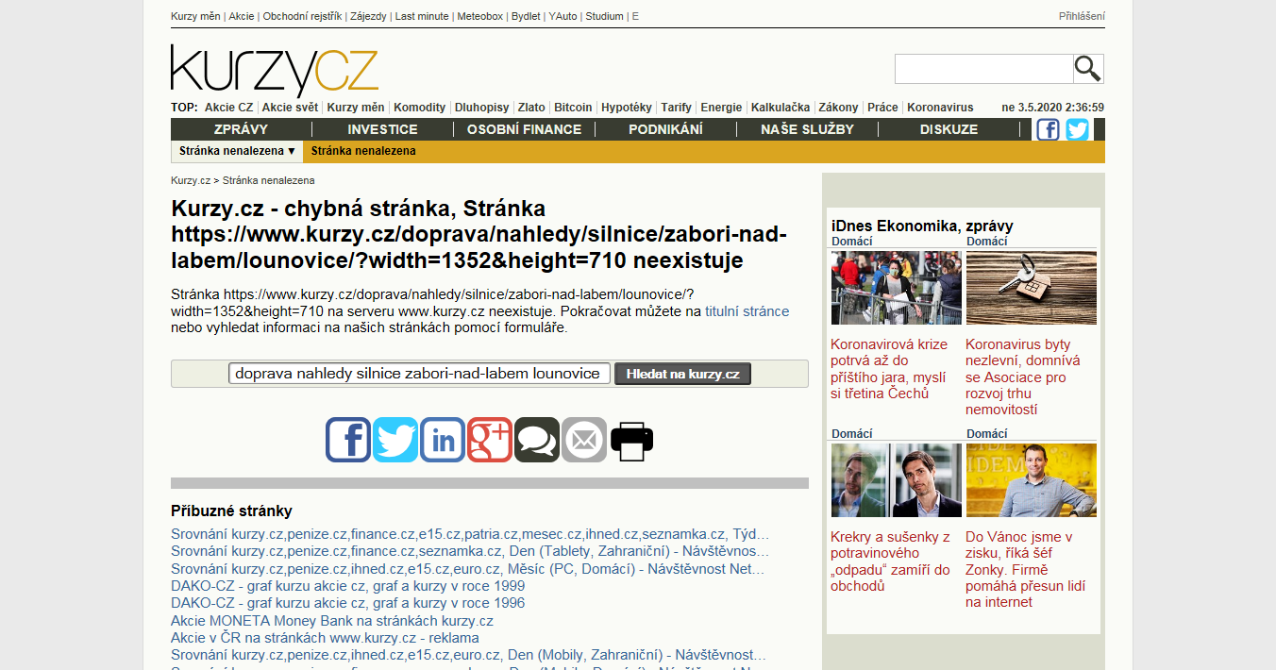Open 'Akcie v ČR na stránkách' reklama link
Image resolution: width=1276 pixels, height=670 pixels.
tap(325, 638)
